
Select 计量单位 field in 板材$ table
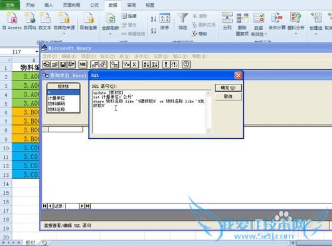pos(56,98)
